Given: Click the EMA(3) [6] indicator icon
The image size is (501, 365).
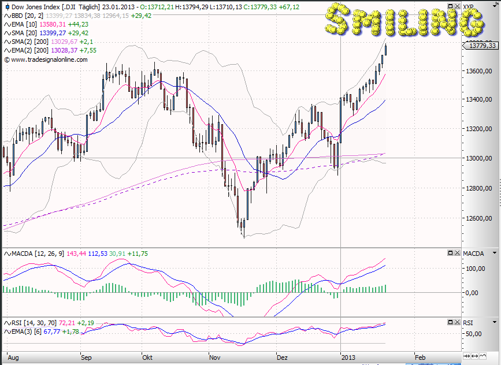Looking at the screenshot, I should (x=7, y=331).
